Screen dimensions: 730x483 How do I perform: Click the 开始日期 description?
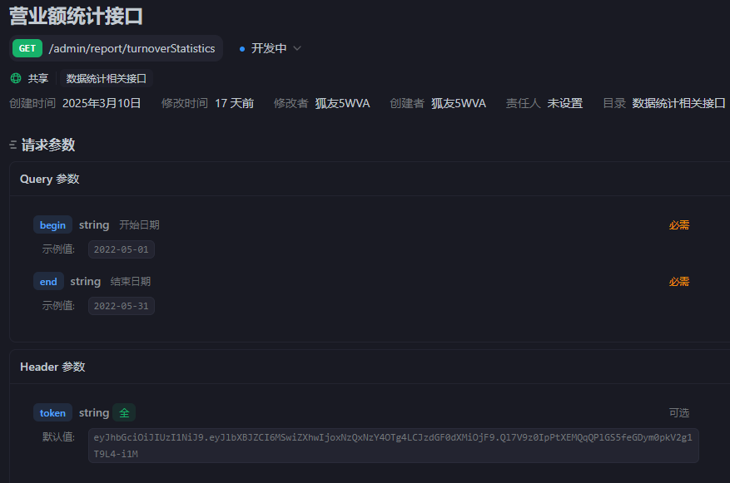tap(139, 225)
